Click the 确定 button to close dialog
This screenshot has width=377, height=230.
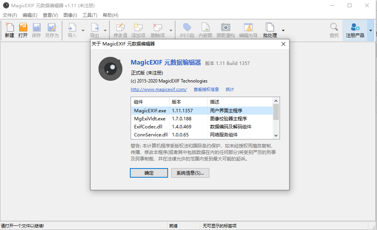[x=149, y=173]
